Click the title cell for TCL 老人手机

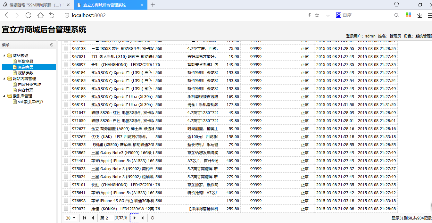tap(122, 56)
